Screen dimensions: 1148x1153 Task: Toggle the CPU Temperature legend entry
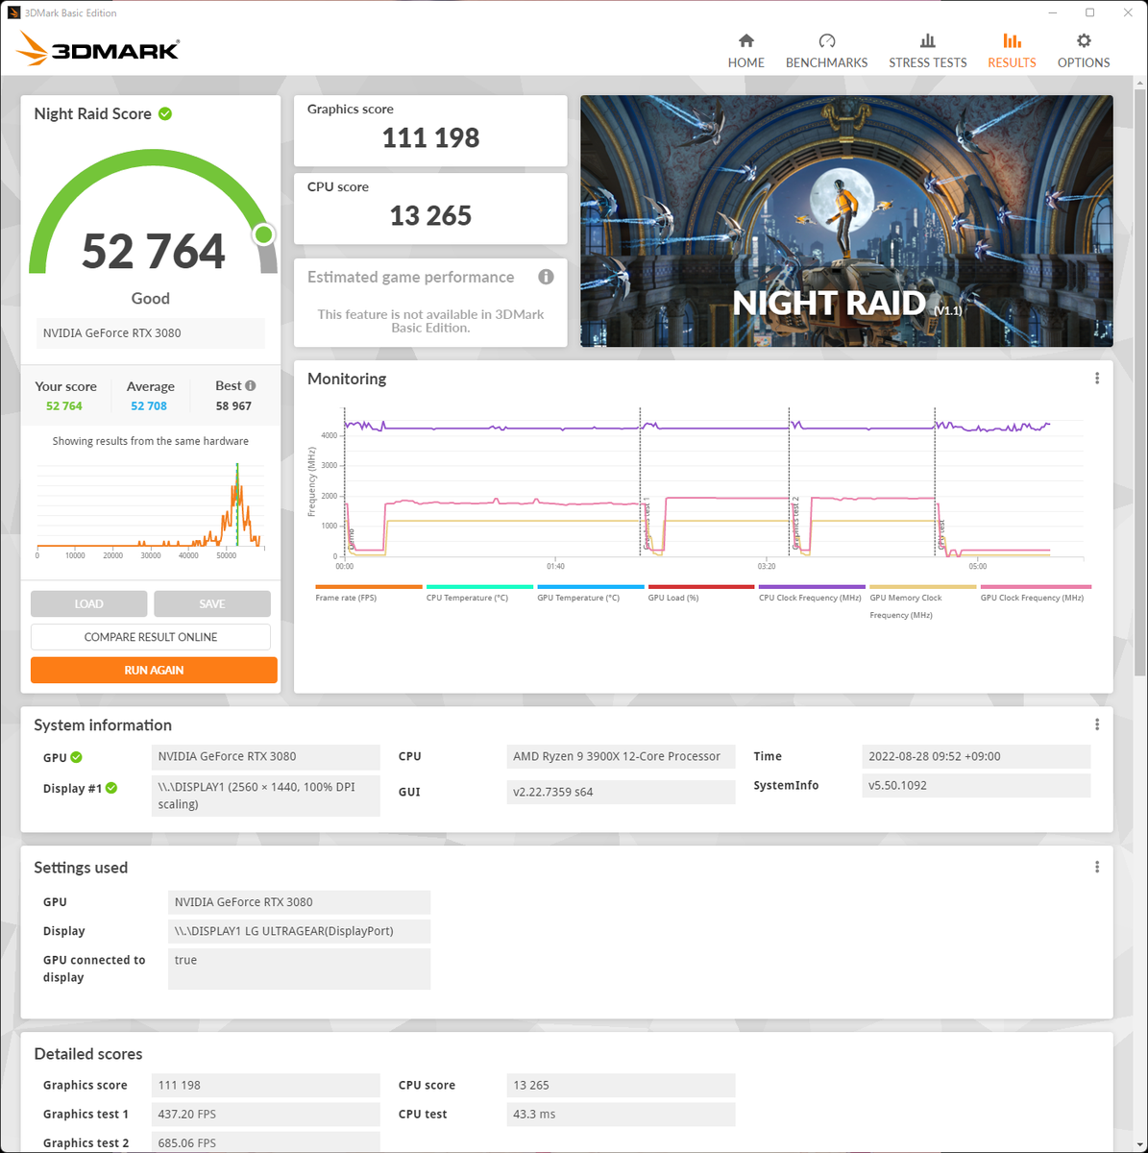coord(479,593)
